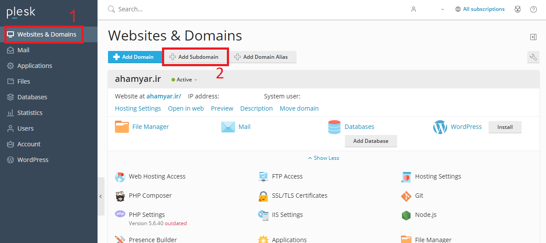Click the Move domain link
Viewport: 546px width, 243px height.
pos(299,108)
